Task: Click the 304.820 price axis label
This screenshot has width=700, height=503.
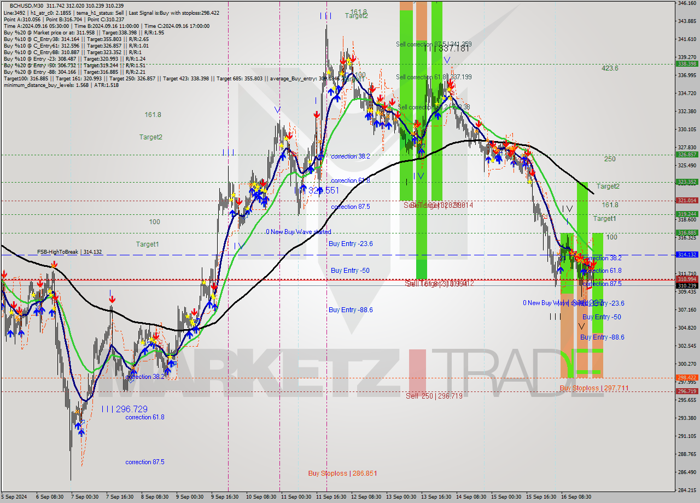Action: coord(686,328)
